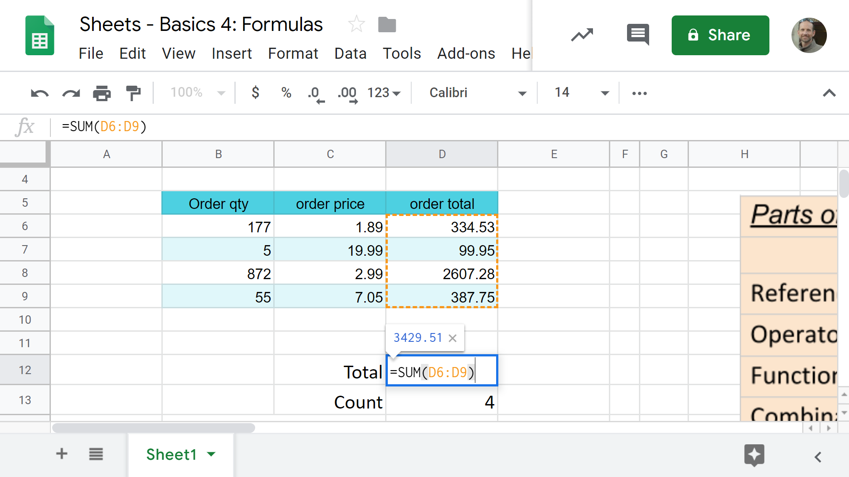Open the Sheet1 tab menu
This screenshot has width=849, height=477.
[x=211, y=454]
